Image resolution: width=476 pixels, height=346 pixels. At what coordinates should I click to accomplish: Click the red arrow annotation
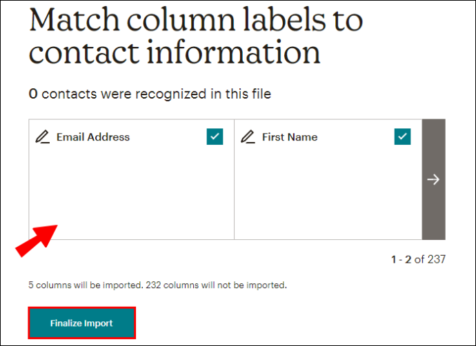click(x=37, y=241)
